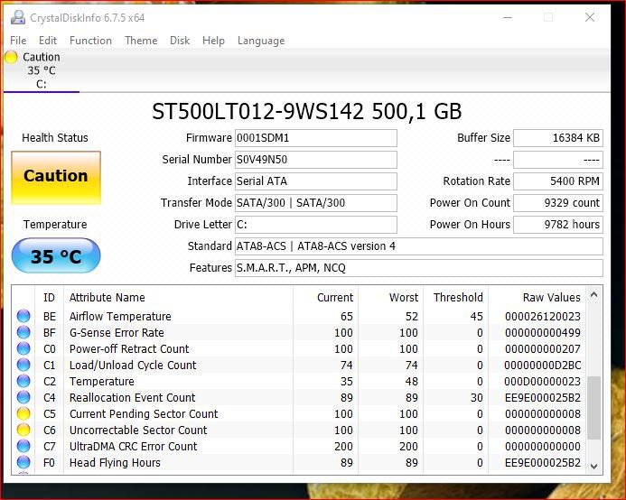The height and width of the screenshot is (500, 626).
Task: Open the Function menu
Action: point(90,41)
